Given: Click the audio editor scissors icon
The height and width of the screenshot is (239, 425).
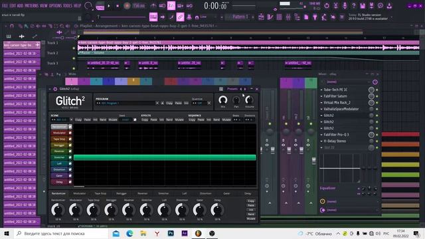Looking at the screenshot, I should [x=335, y=6].
